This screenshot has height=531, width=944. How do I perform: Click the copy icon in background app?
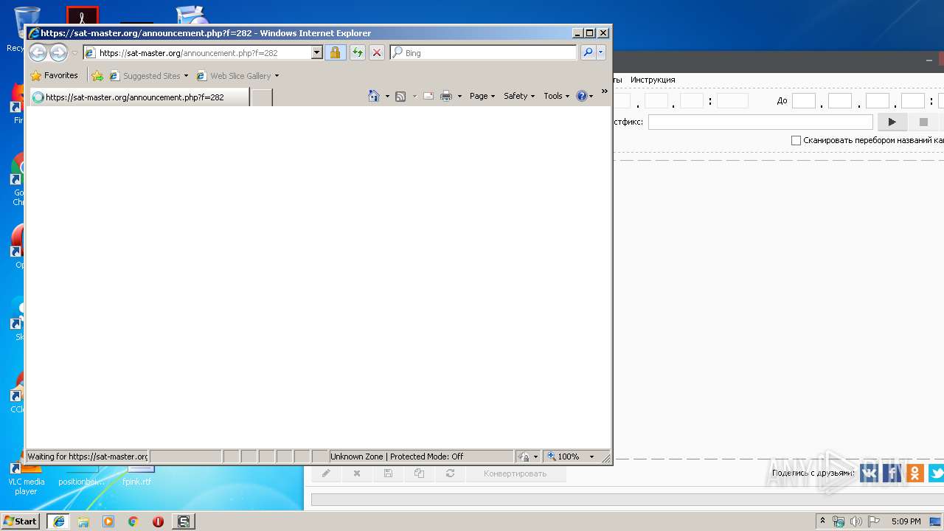pyautogui.click(x=419, y=473)
